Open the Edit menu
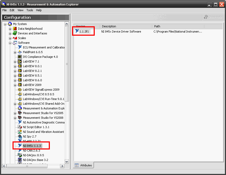226x175 pixels. (x=12, y=10)
